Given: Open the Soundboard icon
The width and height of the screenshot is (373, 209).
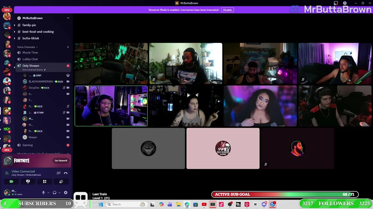Looking at the screenshot, I should pos(61,181).
